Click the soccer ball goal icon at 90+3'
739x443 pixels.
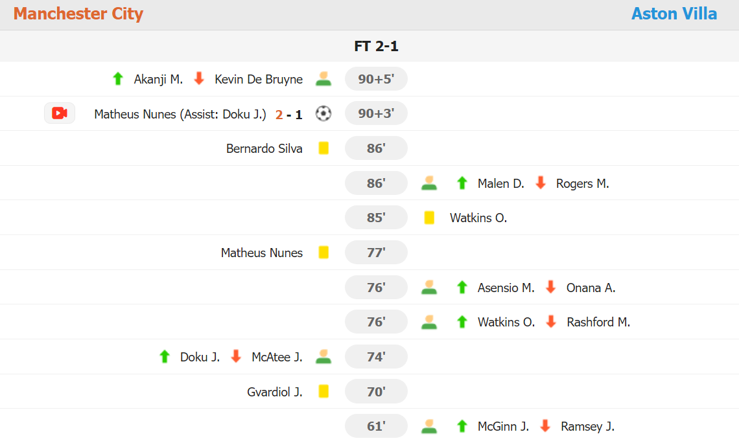coord(323,113)
